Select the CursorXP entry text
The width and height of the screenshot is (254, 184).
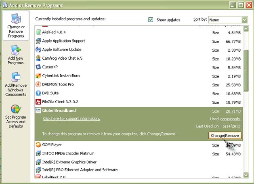coord(50,67)
